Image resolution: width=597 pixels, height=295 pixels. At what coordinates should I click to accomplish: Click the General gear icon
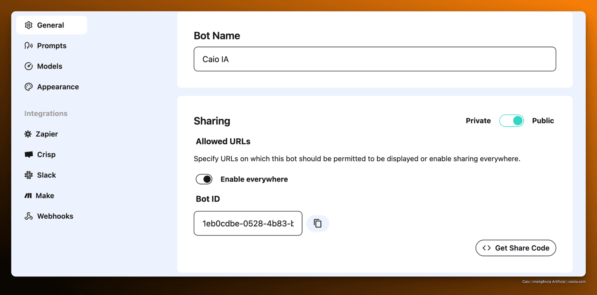click(29, 25)
